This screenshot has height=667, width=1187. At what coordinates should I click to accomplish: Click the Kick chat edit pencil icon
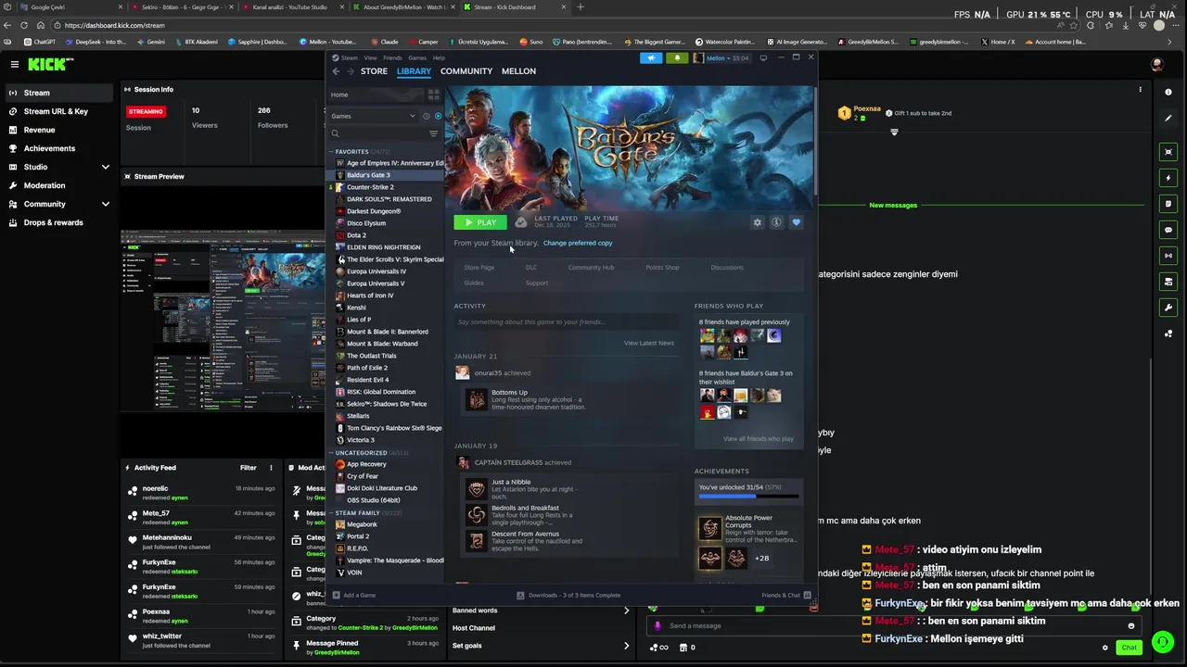[1168, 119]
